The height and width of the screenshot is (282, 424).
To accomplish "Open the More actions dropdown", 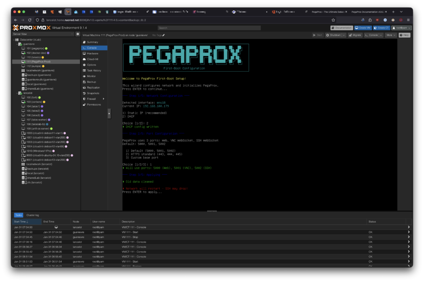I will pyautogui.click(x=390, y=35).
